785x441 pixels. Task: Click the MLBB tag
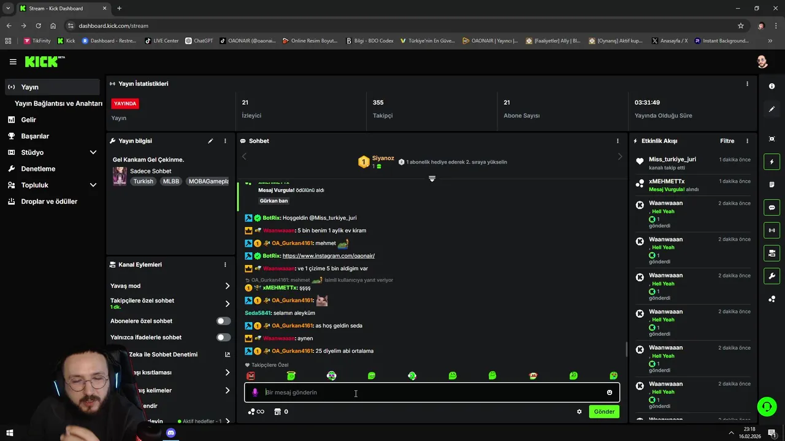click(x=171, y=181)
